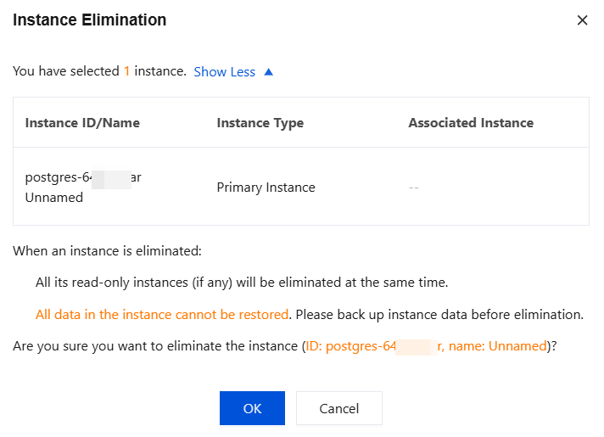Click the orange data cannot be restored warning
604x437 pixels.
(162, 315)
